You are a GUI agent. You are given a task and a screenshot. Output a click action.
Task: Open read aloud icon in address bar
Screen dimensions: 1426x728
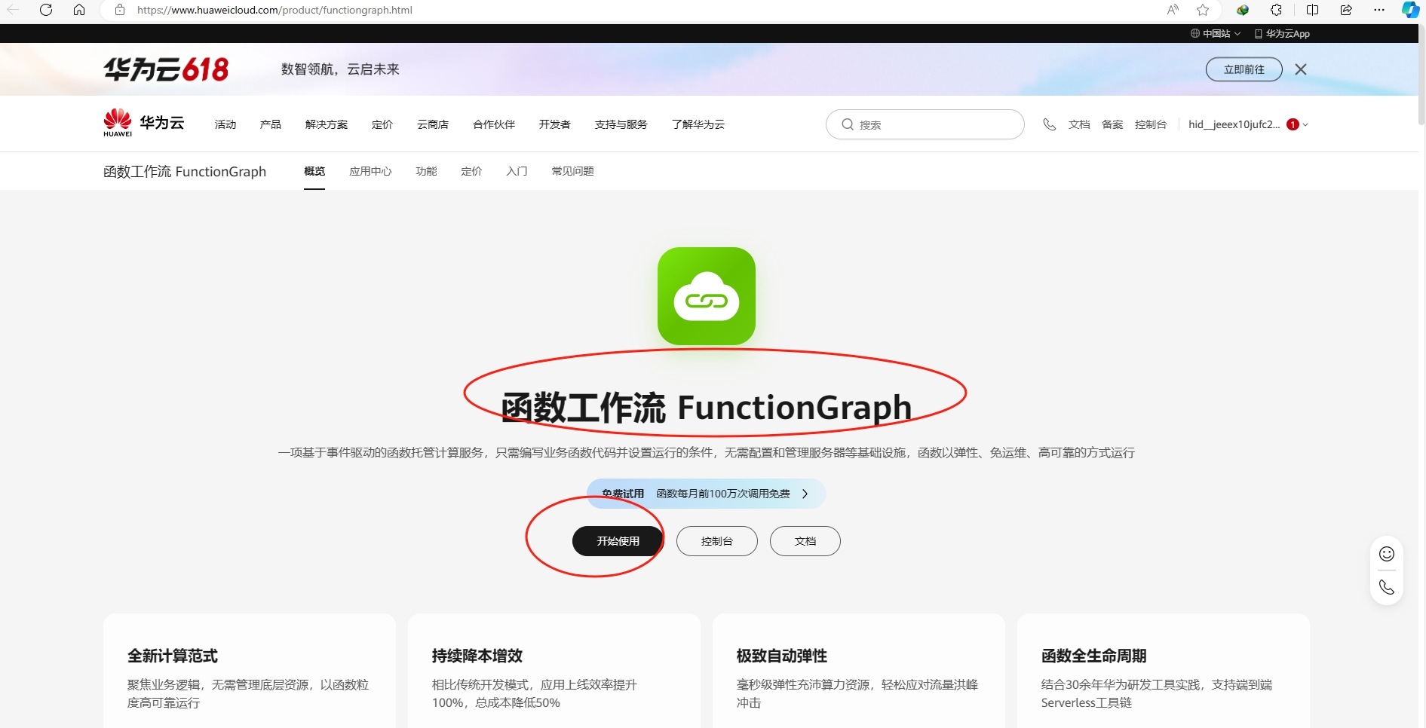[x=1173, y=10]
